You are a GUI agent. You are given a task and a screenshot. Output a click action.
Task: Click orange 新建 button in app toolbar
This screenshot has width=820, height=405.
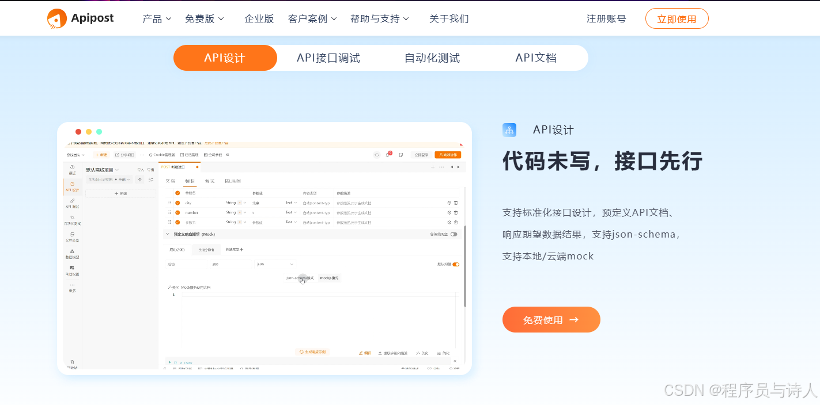tap(101, 155)
